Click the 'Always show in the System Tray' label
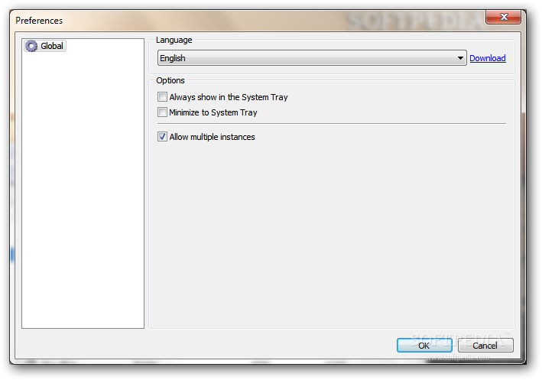The image size is (542, 380). click(229, 97)
